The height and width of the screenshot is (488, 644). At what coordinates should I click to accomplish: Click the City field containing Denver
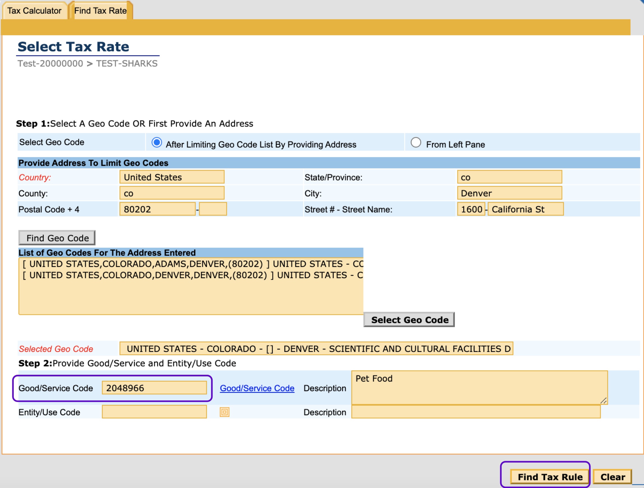[x=509, y=193]
